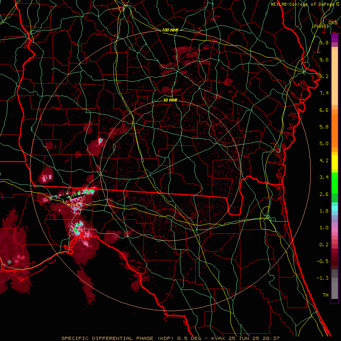
Task: Click the -0.5 value on the color scale
Action: point(322,261)
